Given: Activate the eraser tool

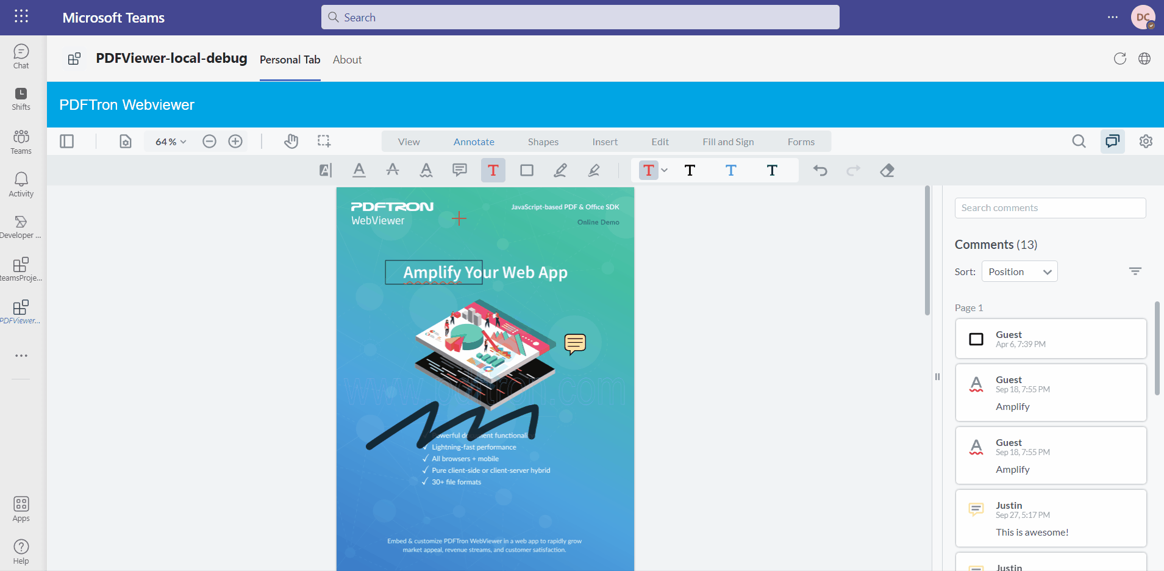Looking at the screenshot, I should point(887,171).
